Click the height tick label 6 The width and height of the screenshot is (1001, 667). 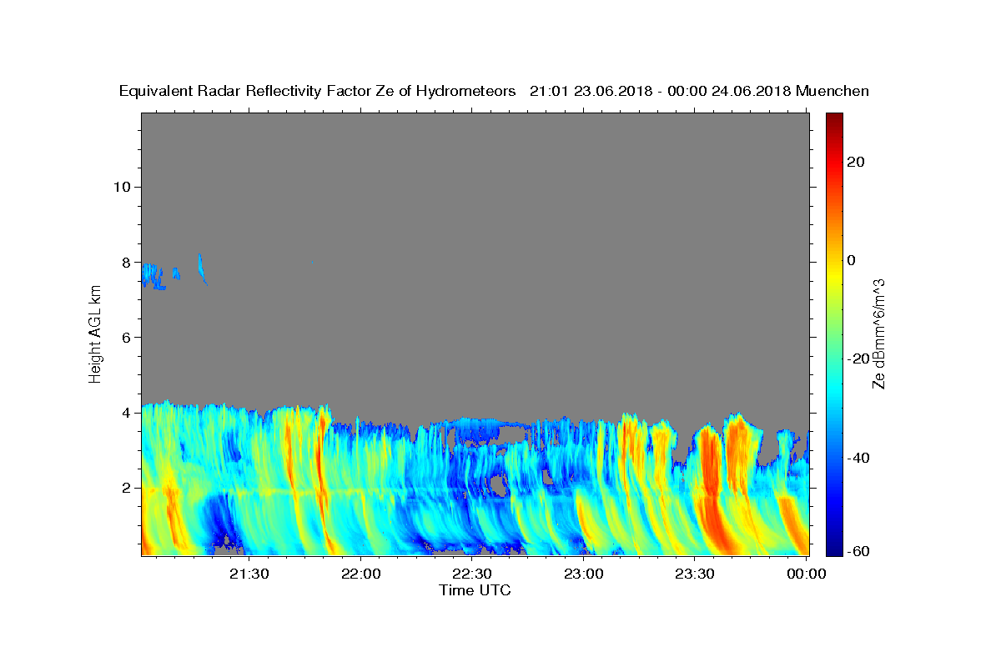[x=124, y=337]
